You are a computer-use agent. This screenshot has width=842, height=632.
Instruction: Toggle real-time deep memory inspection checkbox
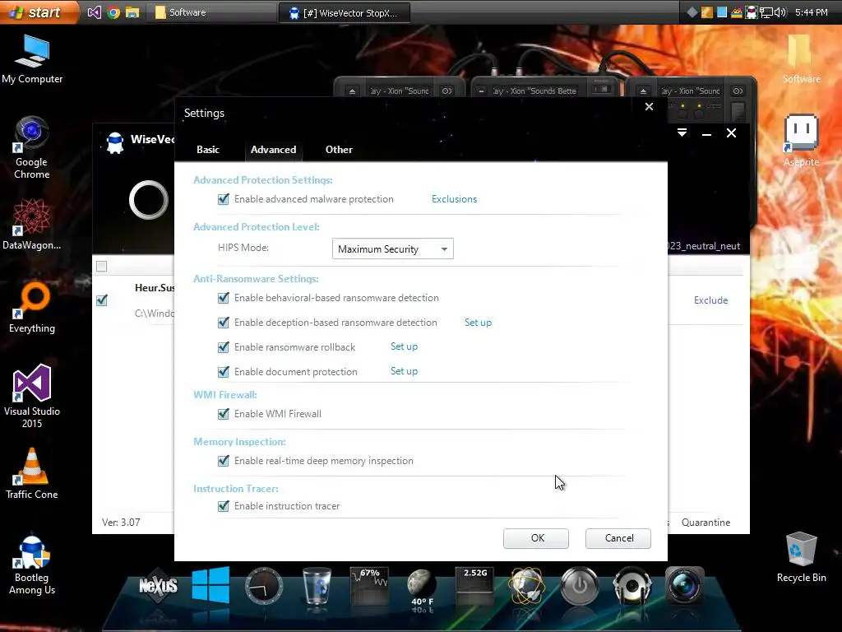pyautogui.click(x=224, y=461)
